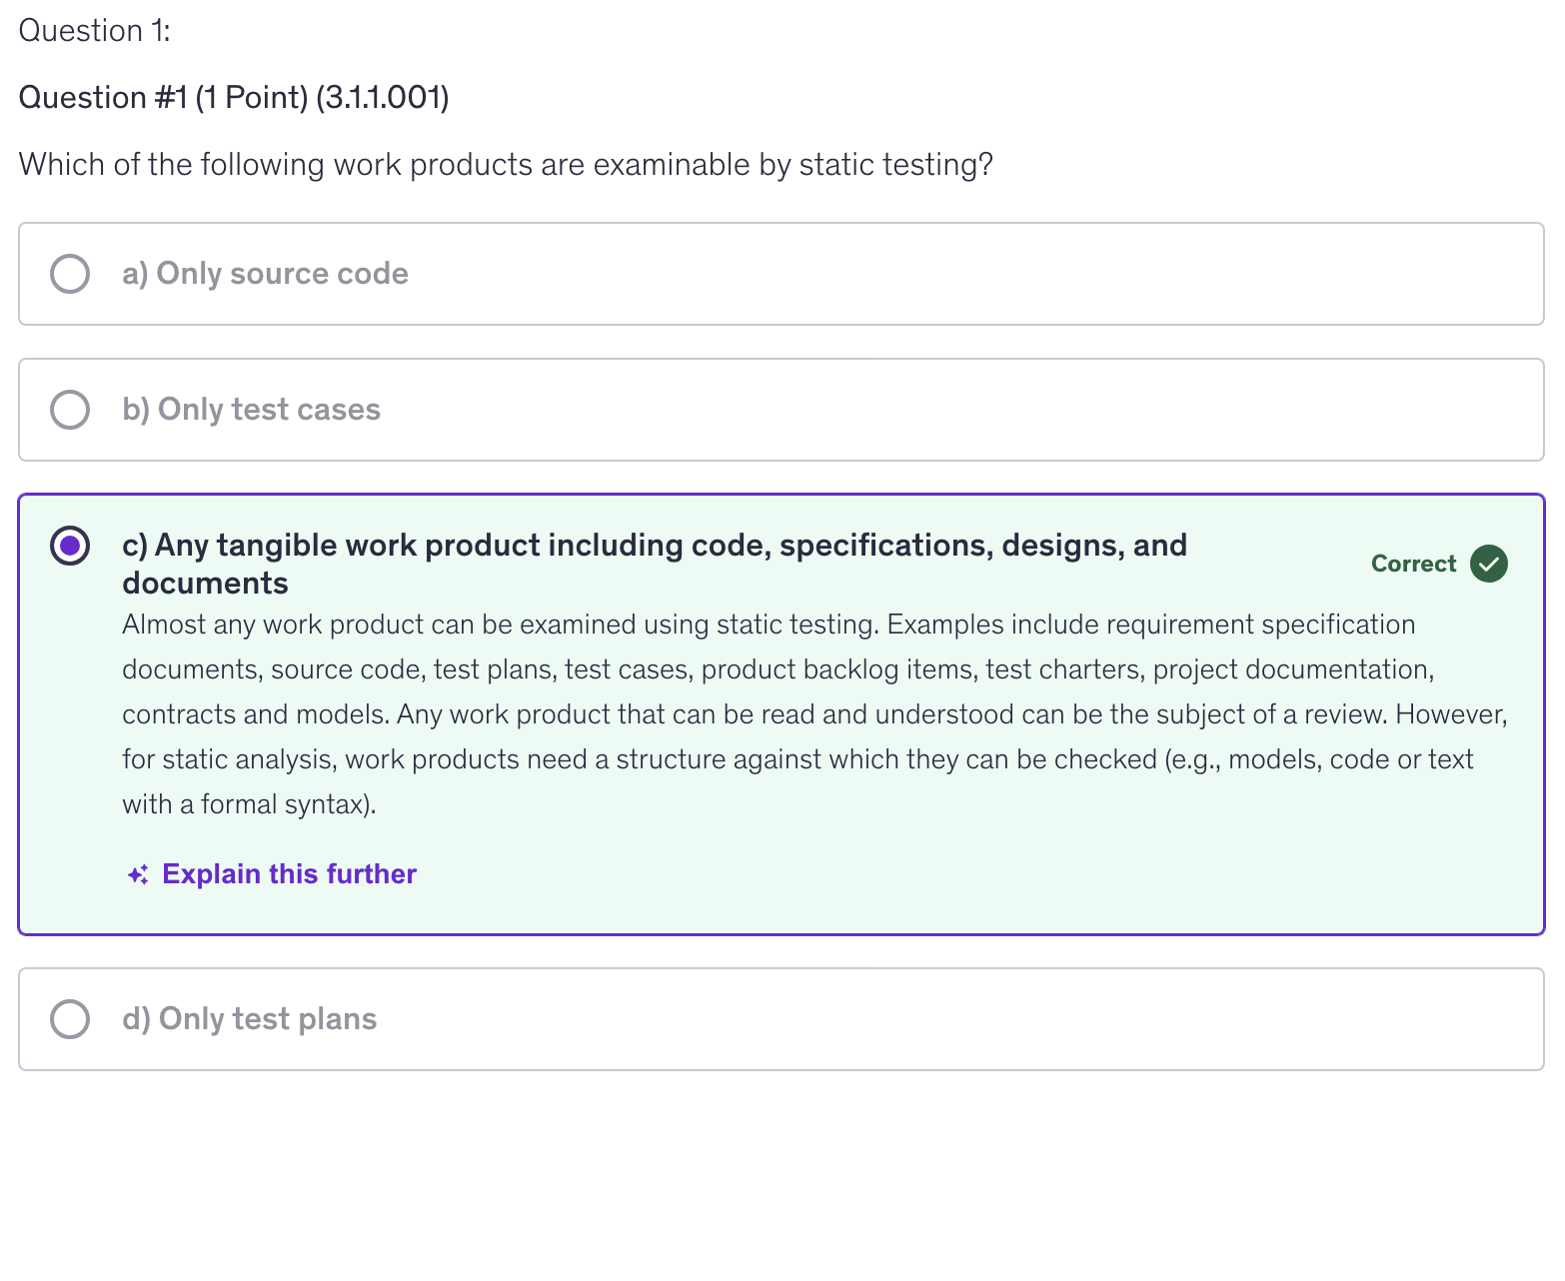Click the "Only source code" answer text
This screenshot has width=1565, height=1281.
[x=265, y=274]
